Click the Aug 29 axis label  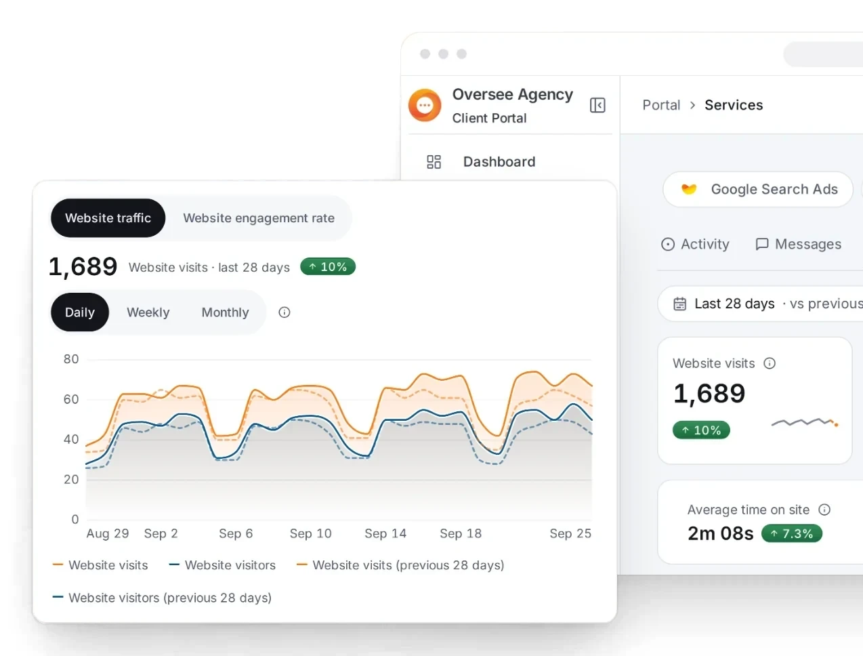108,533
